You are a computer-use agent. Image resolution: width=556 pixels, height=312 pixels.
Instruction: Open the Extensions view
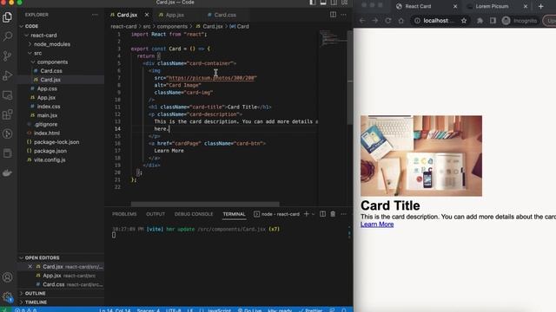(8, 114)
